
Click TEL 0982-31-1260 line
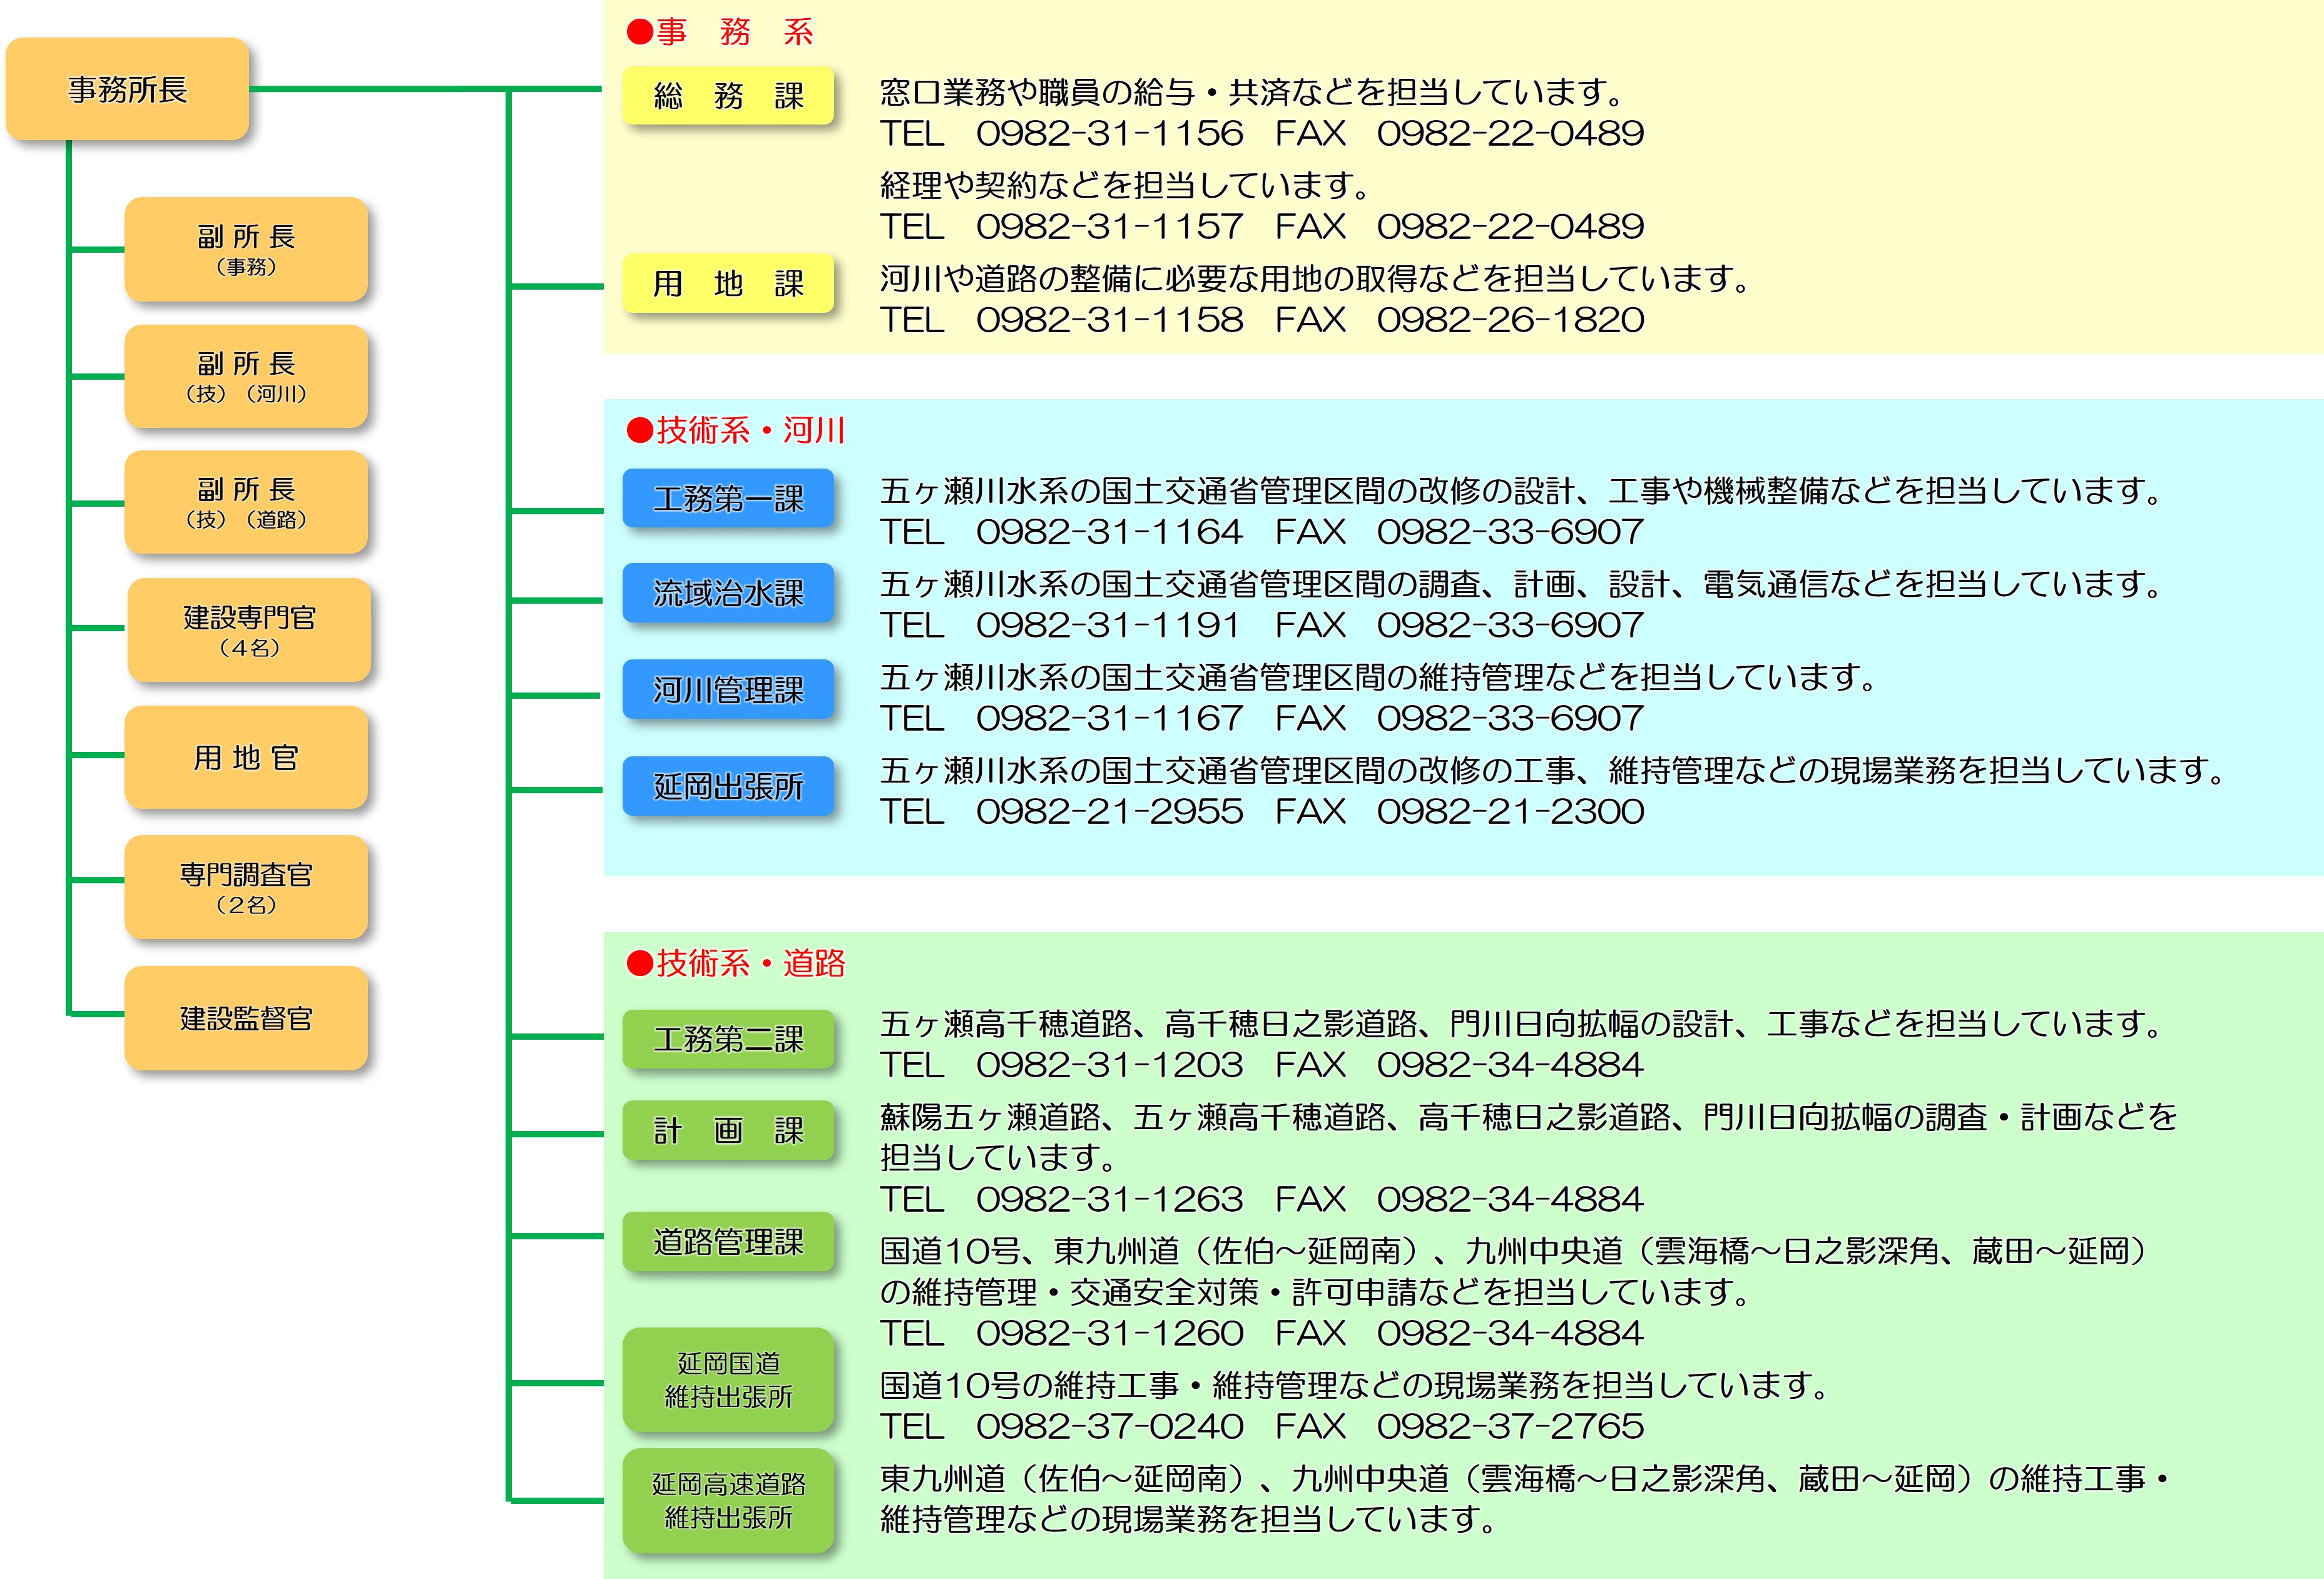1262,1333
